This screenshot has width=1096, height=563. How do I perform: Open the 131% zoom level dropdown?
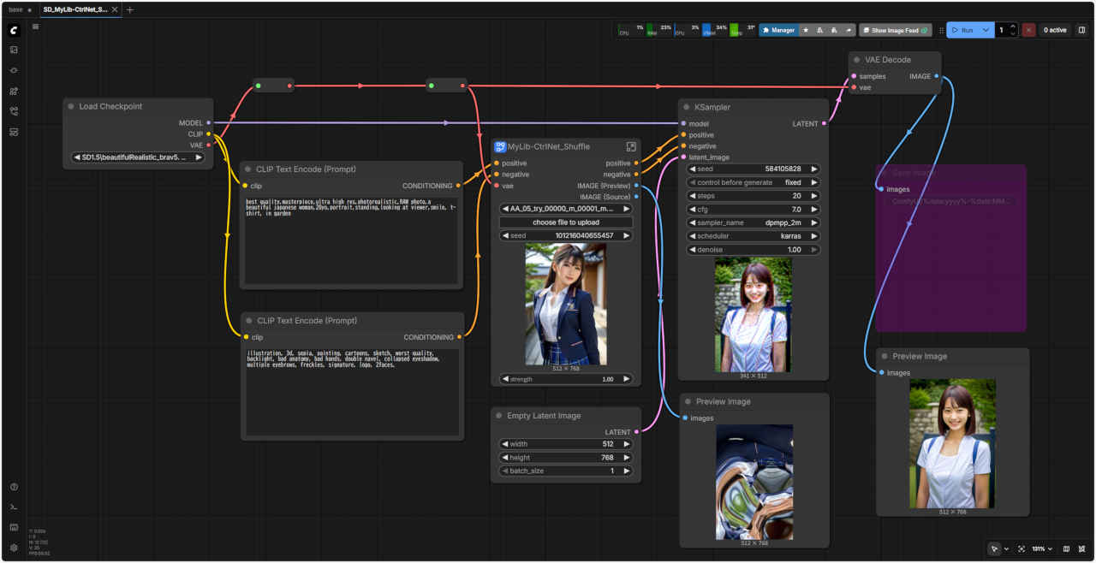click(x=1041, y=548)
